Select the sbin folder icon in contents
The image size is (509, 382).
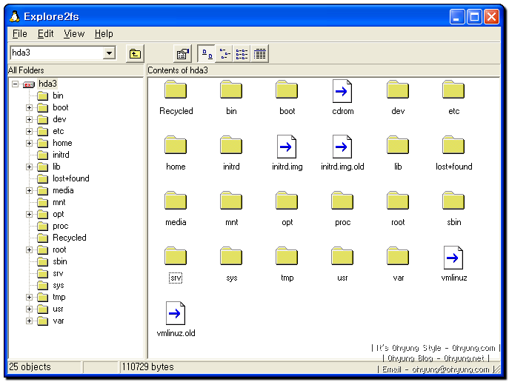(453, 201)
